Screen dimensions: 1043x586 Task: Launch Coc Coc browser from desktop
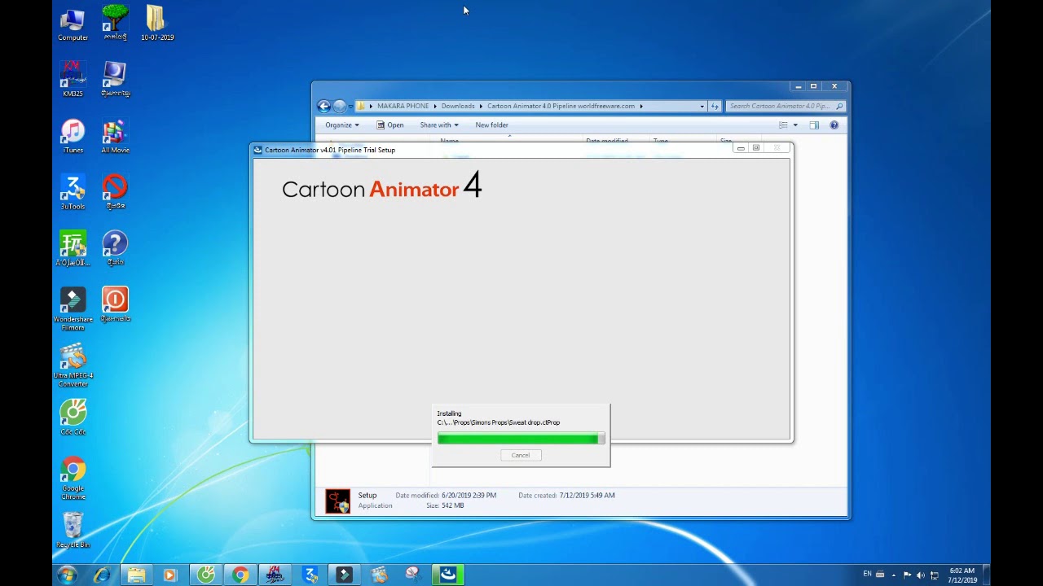(73, 417)
